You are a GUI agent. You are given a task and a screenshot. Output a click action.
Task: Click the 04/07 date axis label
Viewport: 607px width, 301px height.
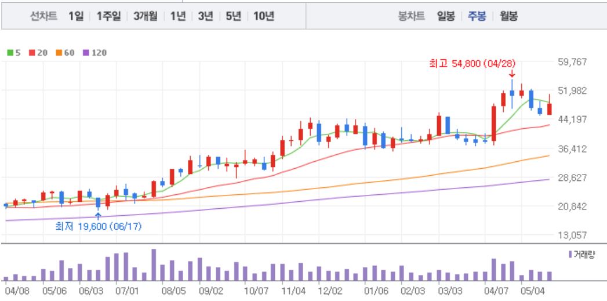click(x=496, y=291)
